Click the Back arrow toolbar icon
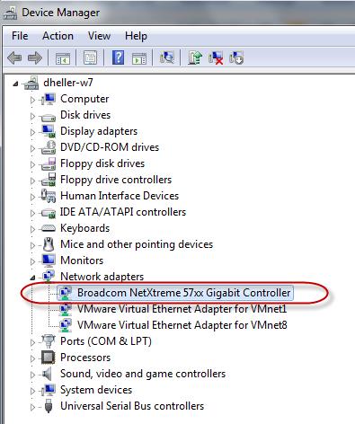The width and height of the screenshot is (355, 424). pyautogui.click(x=14, y=57)
